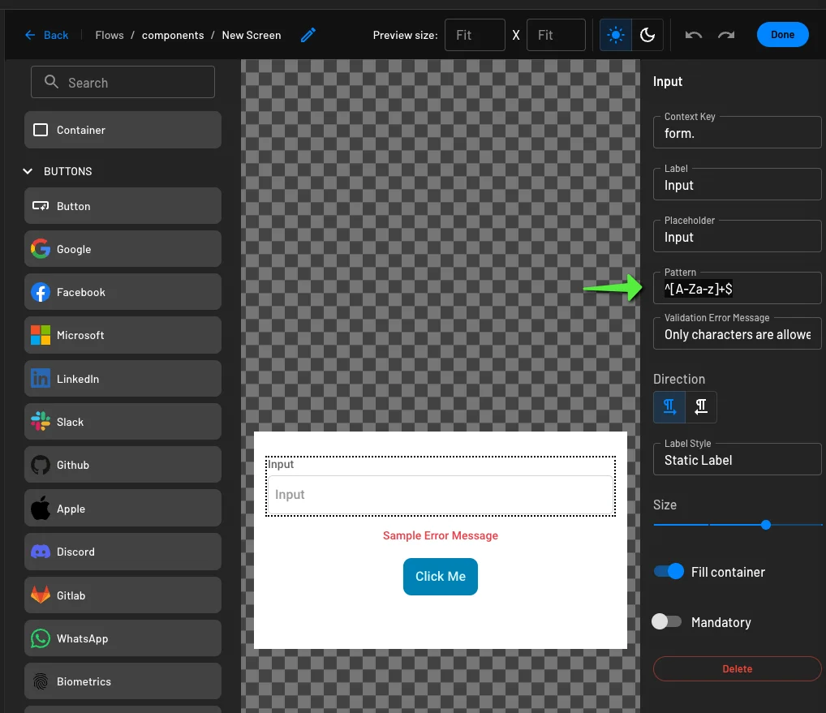Viewport: 826px width, 713px height.
Task: Click the Label text field
Action: (737, 184)
